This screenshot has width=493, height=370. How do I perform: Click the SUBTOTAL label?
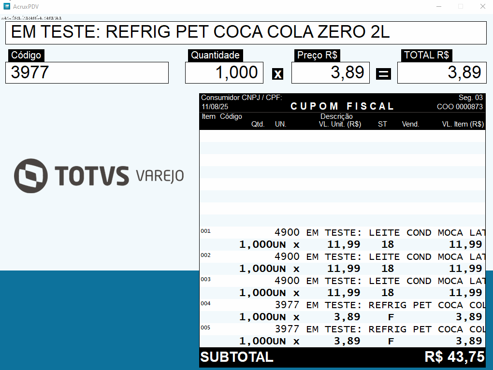[237, 357]
